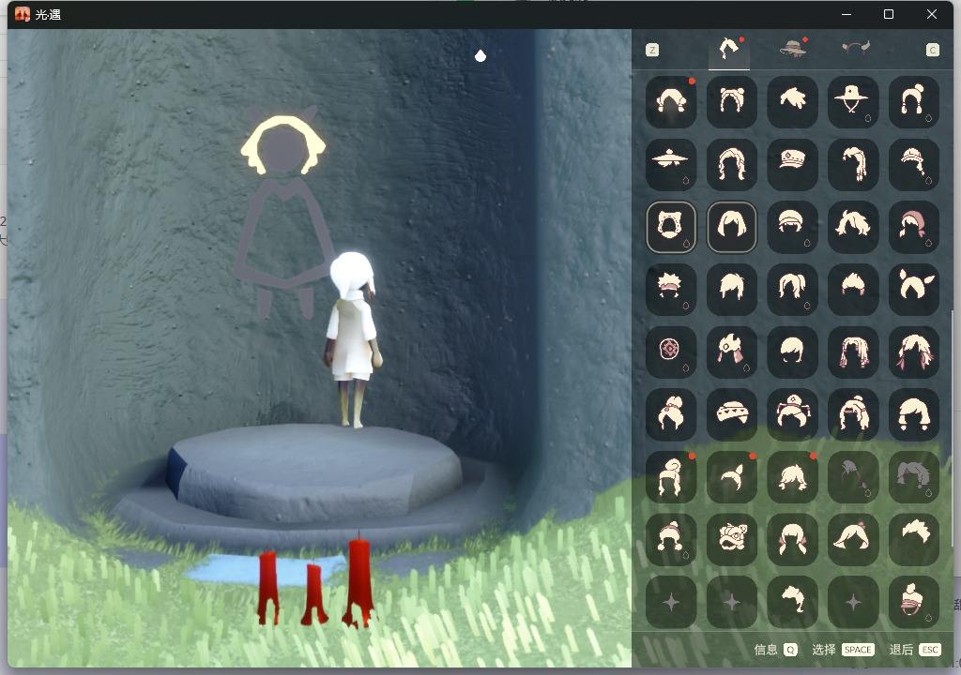Pick the twin bear-bun hairstyle
The image size is (961, 675).
click(x=731, y=101)
